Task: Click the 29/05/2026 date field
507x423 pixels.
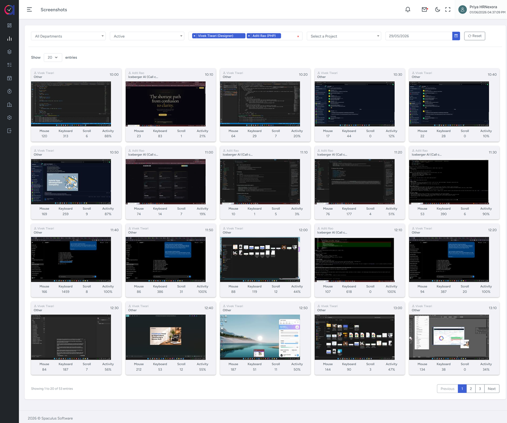Action: (419, 36)
